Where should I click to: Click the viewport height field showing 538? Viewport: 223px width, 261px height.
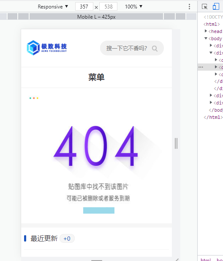tap(109, 6)
